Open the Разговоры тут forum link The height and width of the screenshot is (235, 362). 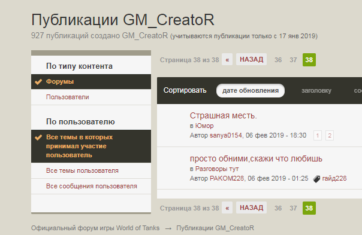217,169
